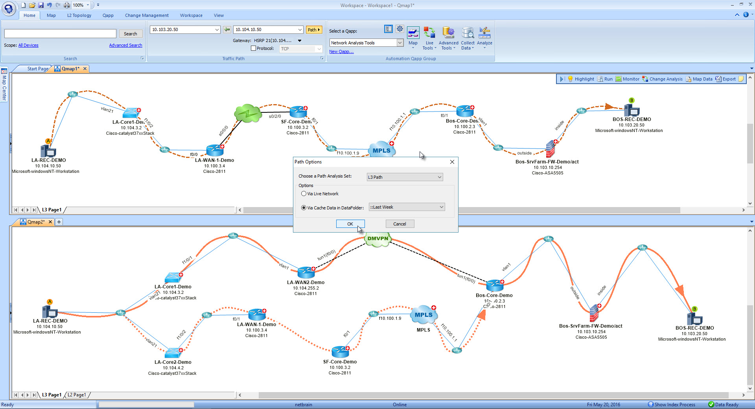Open the Collect Data tool
This screenshot has height=409, width=755.
pos(468,37)
